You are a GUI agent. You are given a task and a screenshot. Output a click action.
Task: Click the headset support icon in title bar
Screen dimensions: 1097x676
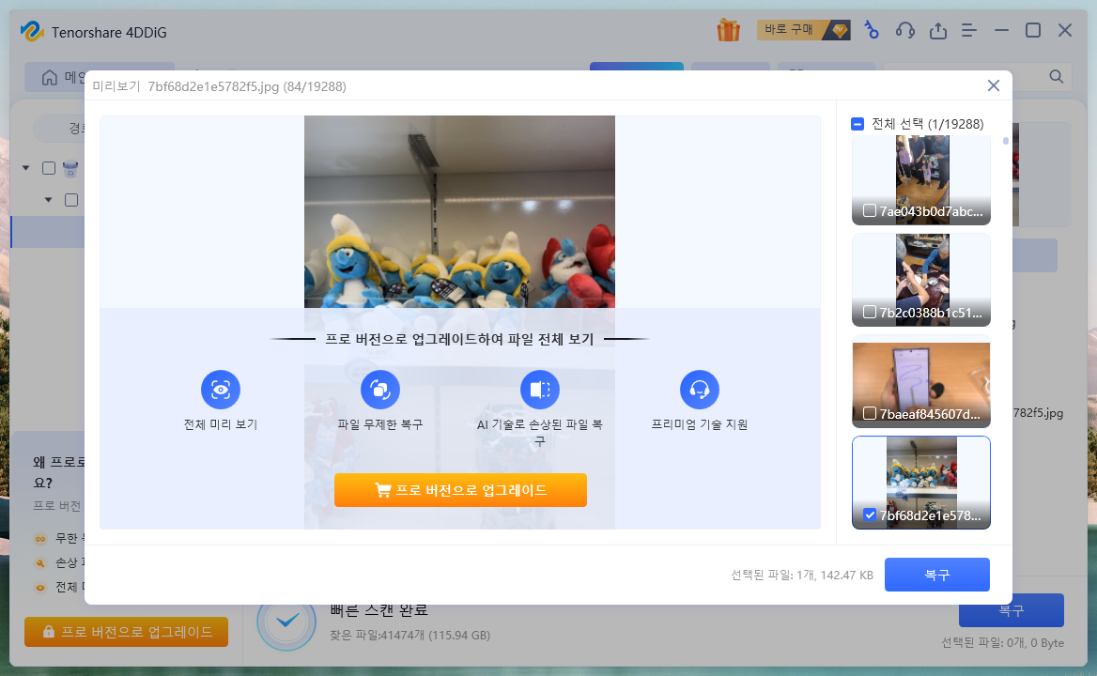[x=904, y=31]
